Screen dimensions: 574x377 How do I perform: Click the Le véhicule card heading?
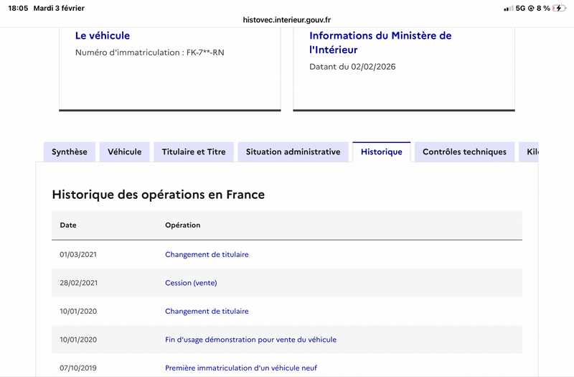(x=103, y=35)
